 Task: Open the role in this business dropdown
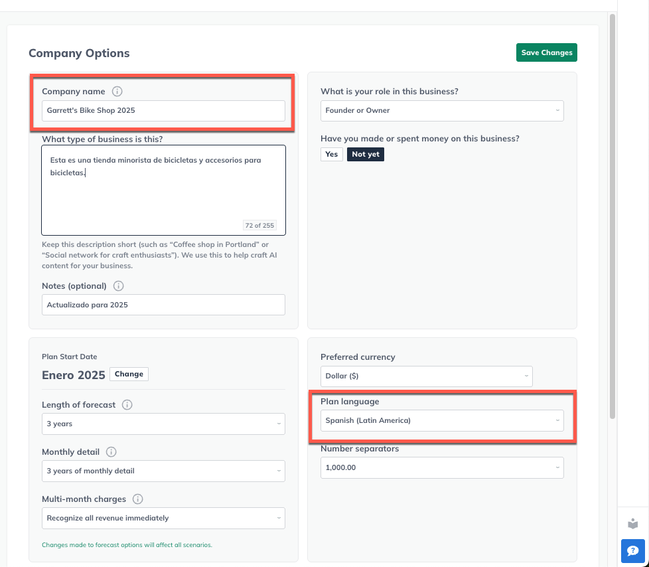[x=442, y=111]
